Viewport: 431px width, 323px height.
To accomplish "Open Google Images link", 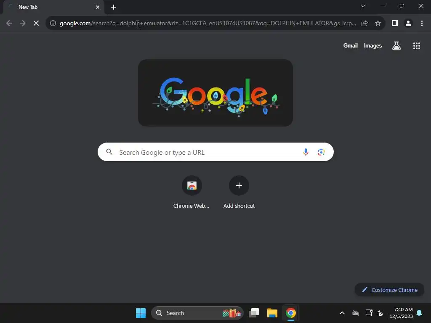I will [x=373, y=45].
